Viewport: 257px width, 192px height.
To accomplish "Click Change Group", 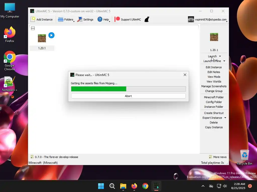I will [x=214, y=91].
